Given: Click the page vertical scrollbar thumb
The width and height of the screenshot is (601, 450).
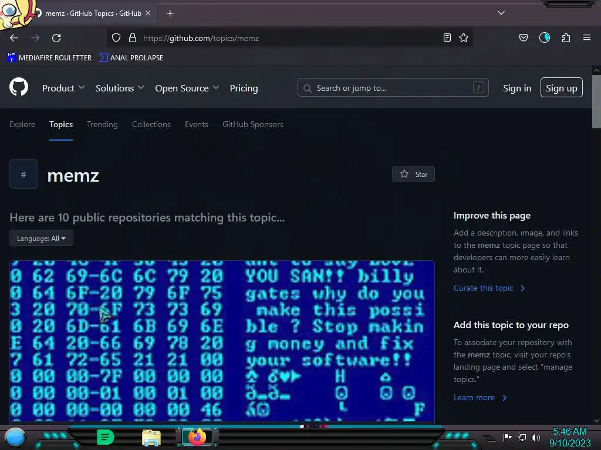Looking at the screenshot, I should (596, 101).
